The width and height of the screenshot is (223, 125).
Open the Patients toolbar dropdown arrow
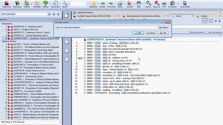31,4
